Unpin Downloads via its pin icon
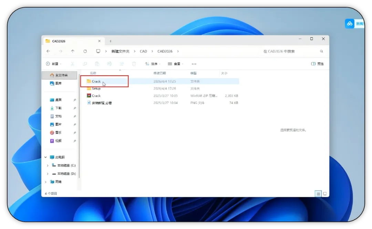Screen dimensions: 372x229 point(75,108)
